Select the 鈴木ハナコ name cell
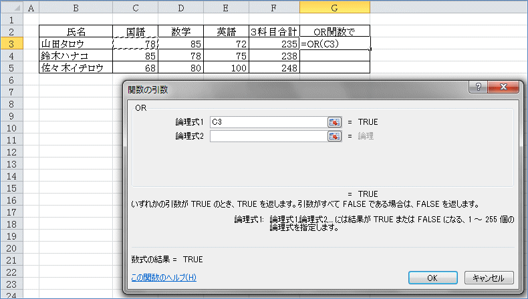This screenshot has width=528, height=299. coord(76,56)
